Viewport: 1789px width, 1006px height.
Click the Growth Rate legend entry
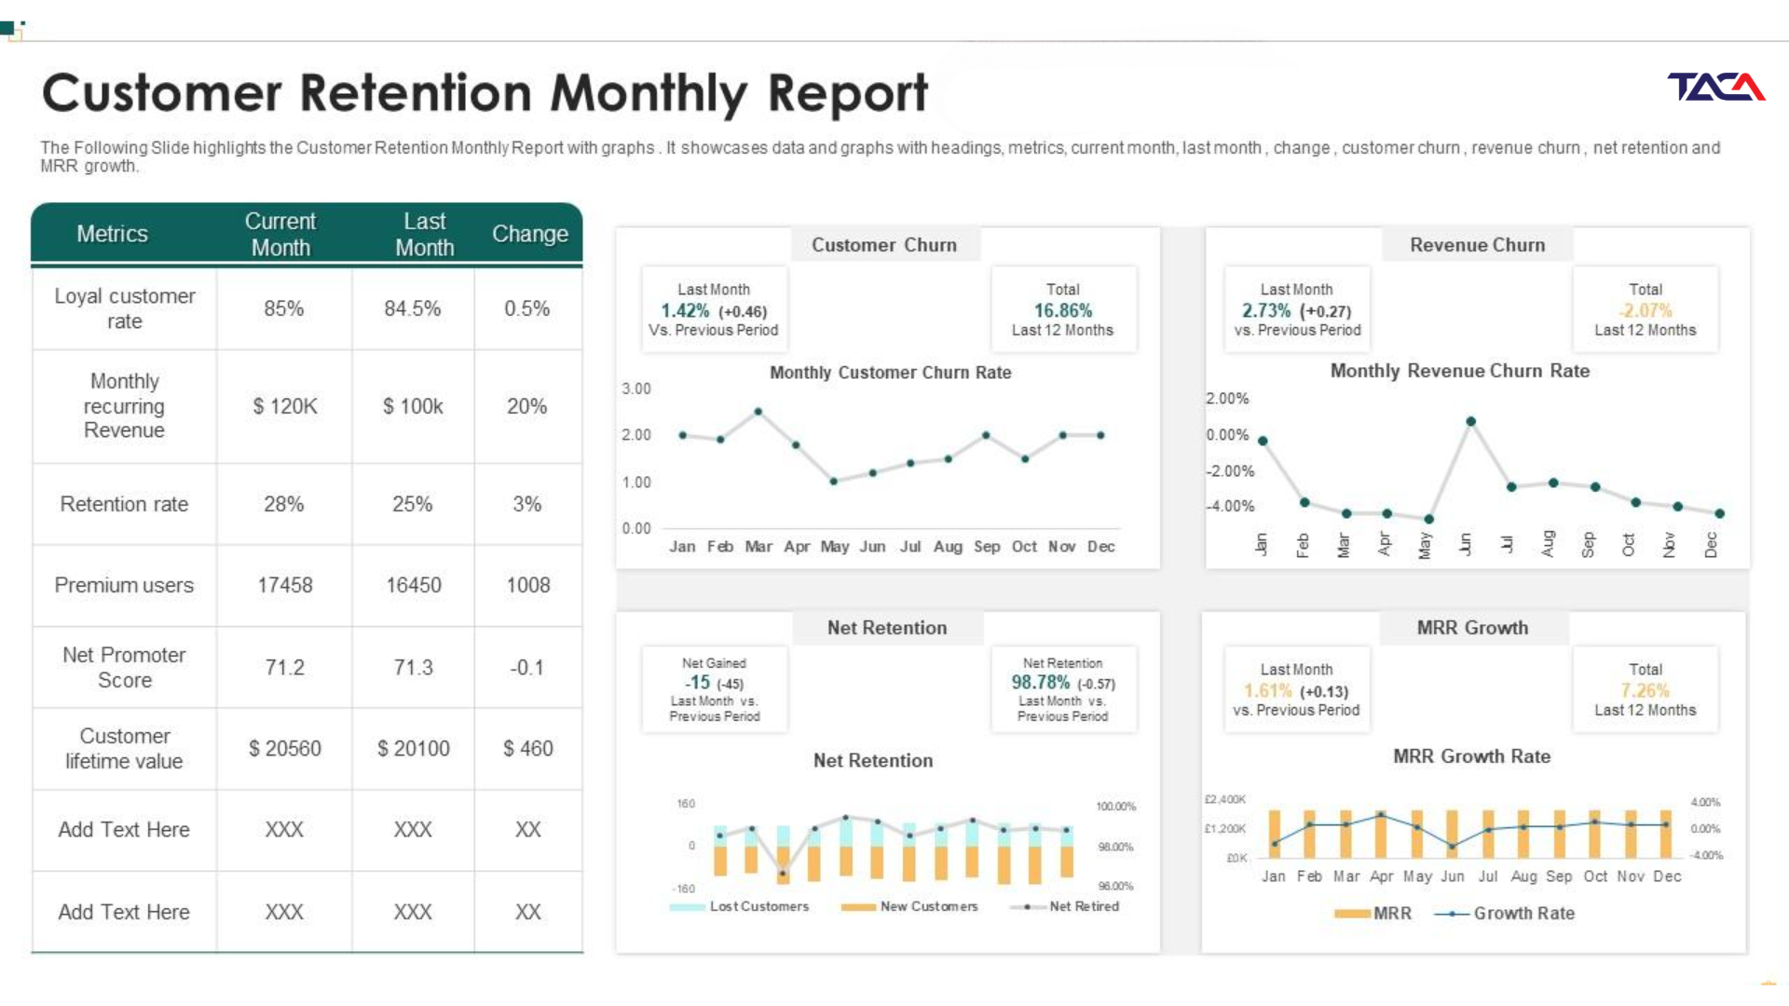click(1505, 914)
